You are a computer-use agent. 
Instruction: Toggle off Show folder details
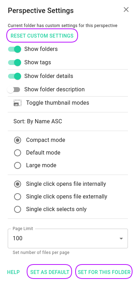(x=14, y=76)
